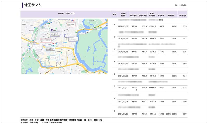Screen dimensions: 208x124
Task: Click the 他2社 text in row 1
Action: point(161,20)
